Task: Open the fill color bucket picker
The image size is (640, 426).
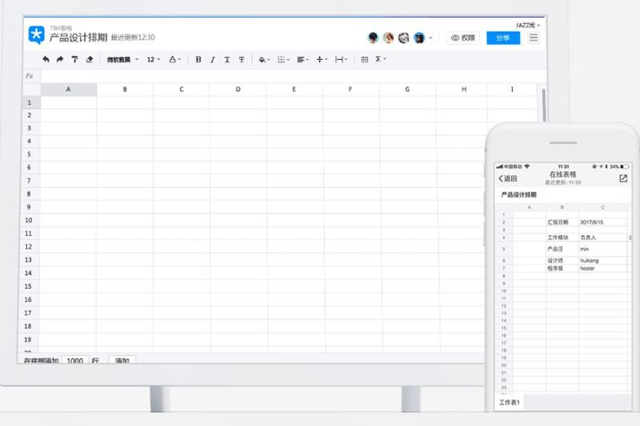Action: 263,59
